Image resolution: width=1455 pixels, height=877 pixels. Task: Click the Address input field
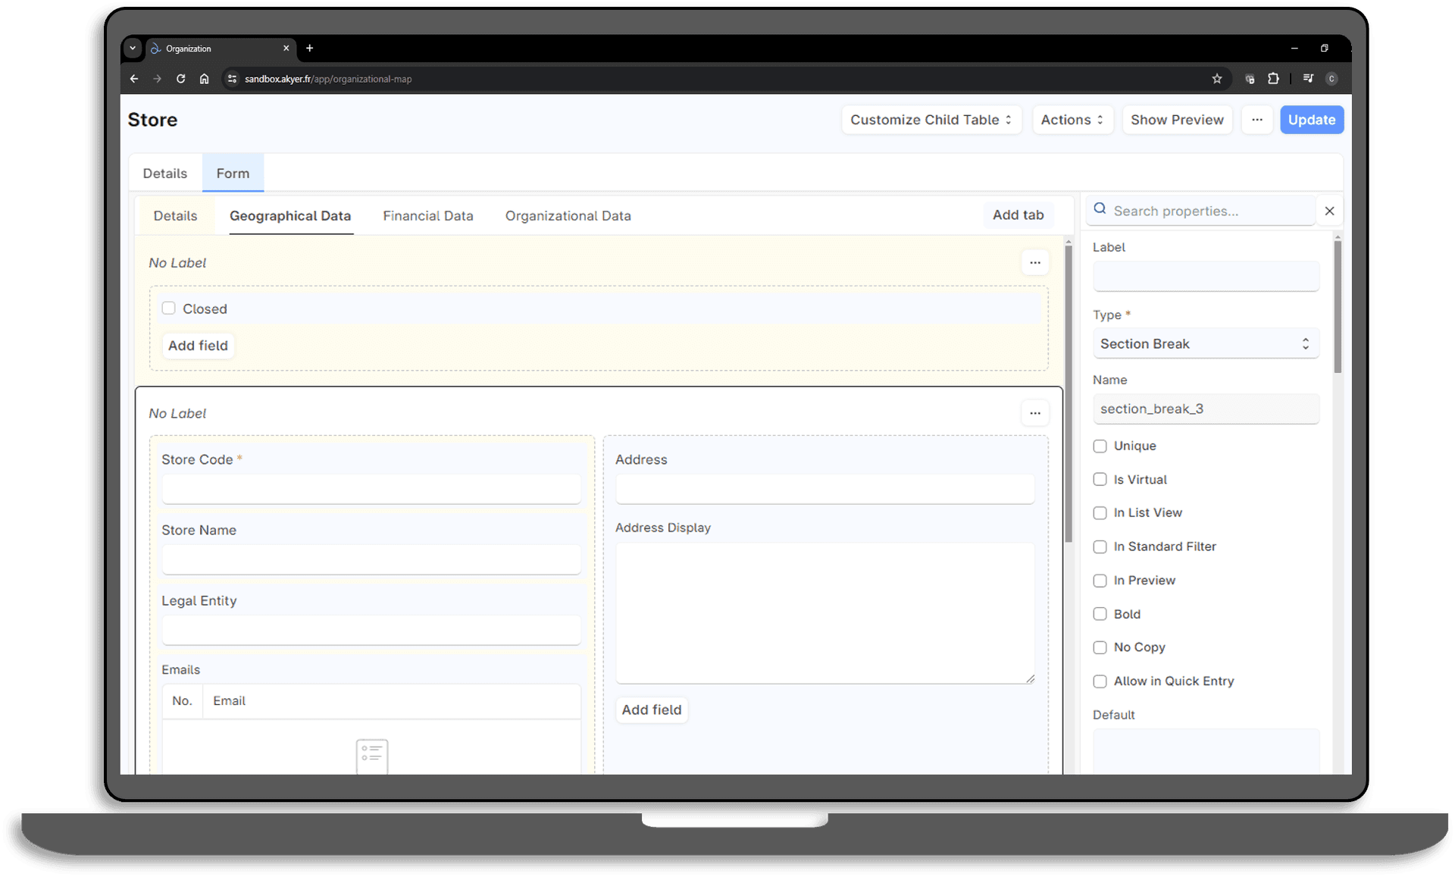click(824, 490)
